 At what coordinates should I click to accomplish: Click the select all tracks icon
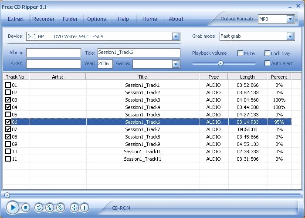39,208
